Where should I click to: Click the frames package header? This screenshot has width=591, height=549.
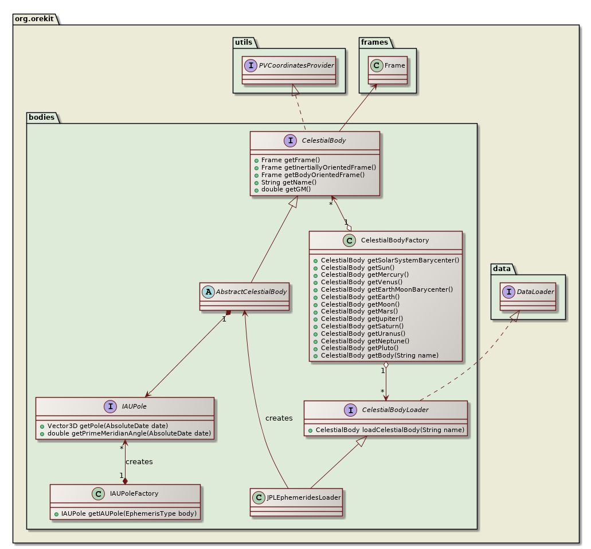click(x=375, y=42)
